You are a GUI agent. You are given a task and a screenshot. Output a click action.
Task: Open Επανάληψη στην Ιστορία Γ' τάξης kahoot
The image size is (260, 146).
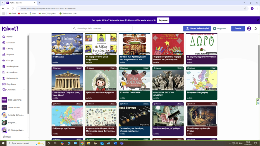(x=201, y=119)
